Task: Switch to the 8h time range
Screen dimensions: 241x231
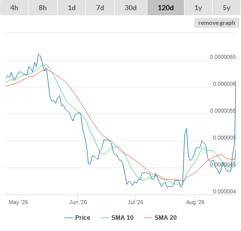Action: [43, 8]
